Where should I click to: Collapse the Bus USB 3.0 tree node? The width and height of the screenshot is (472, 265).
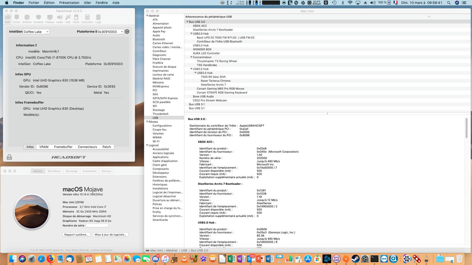coord(187,22)
